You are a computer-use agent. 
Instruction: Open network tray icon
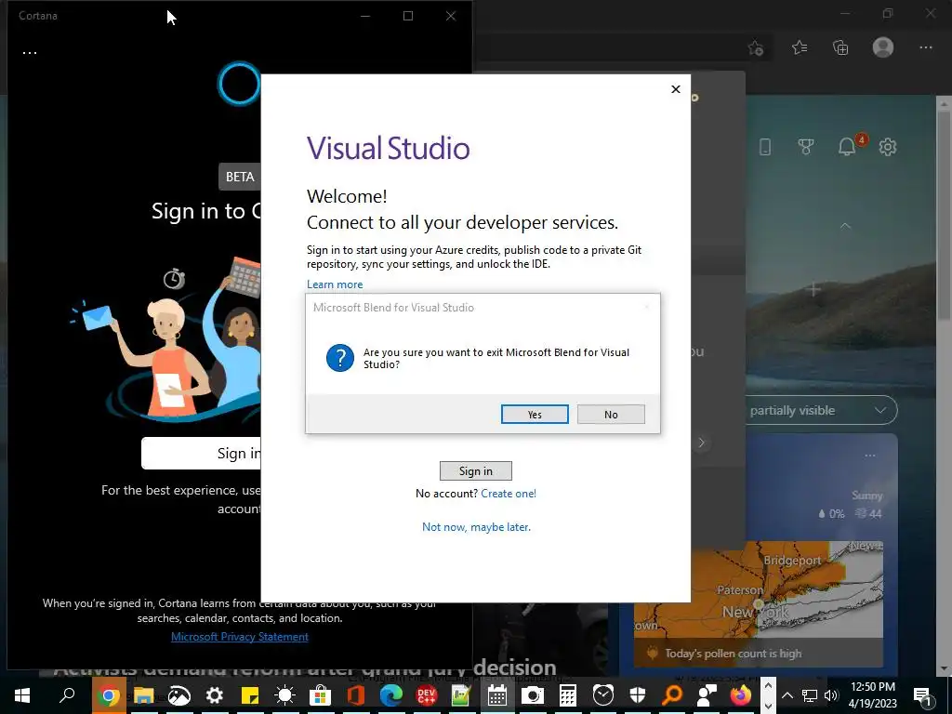810,695
